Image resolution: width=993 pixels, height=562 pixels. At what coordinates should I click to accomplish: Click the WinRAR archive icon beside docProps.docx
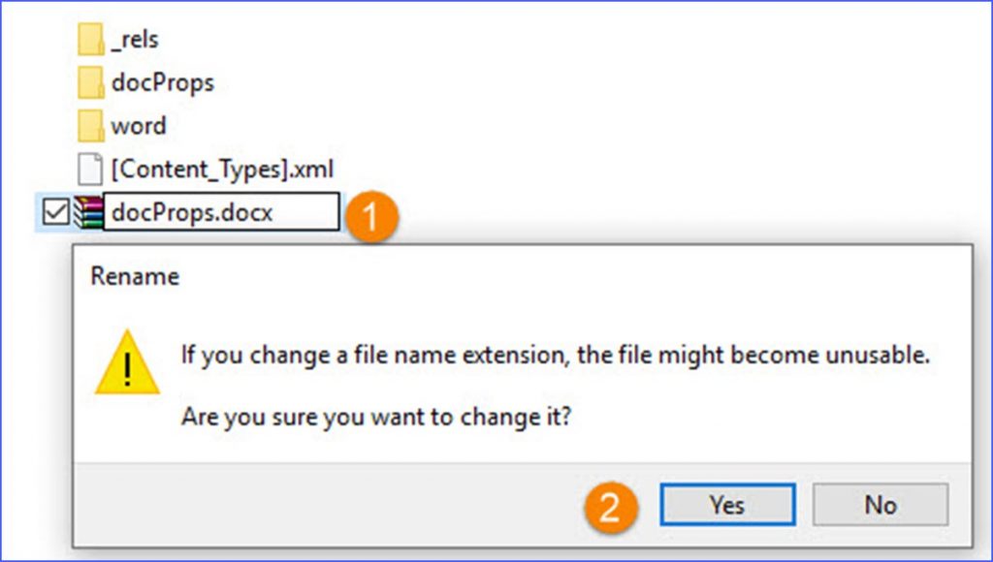click(88, 211)
